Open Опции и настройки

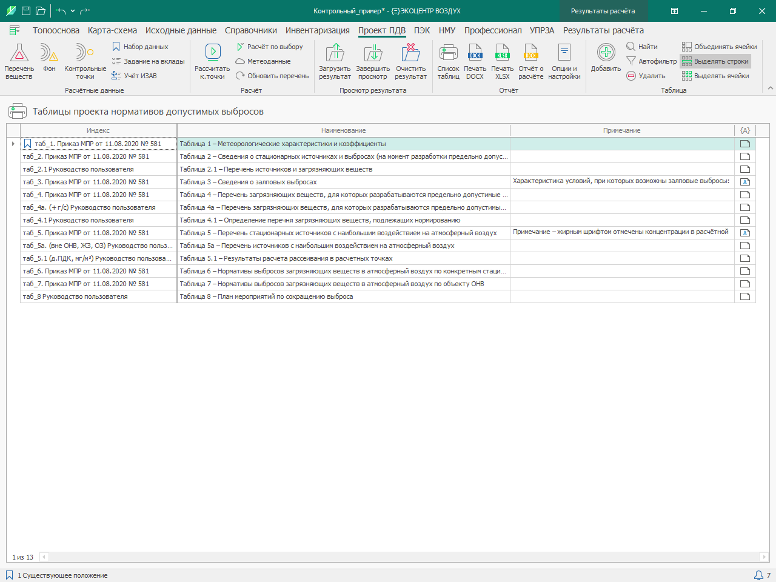[x=564, y=62]
